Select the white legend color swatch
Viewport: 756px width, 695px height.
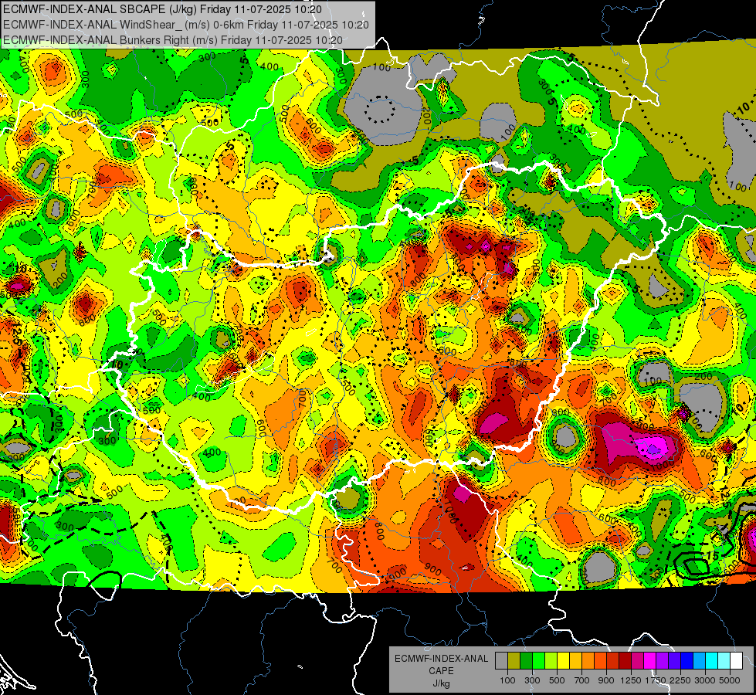tap(736, 660)
